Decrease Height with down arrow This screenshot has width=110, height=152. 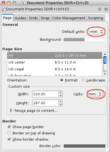pos(61,104)
